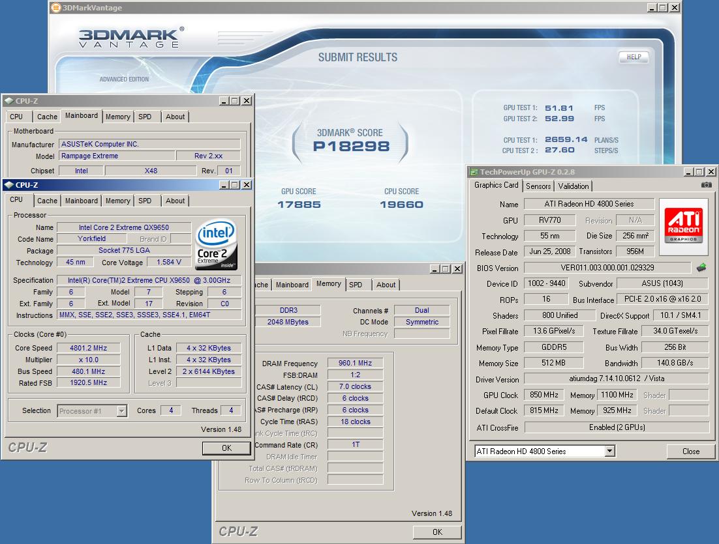Open About tab in the Memory CPU-Z window
719x544 pixels.
click(x=386, y=285)
